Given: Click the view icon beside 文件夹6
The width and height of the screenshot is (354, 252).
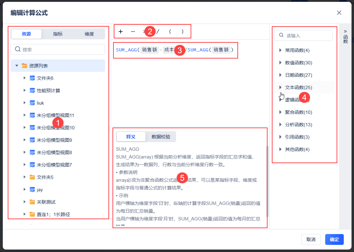Looking at the screenshot, I should point(32,78).
